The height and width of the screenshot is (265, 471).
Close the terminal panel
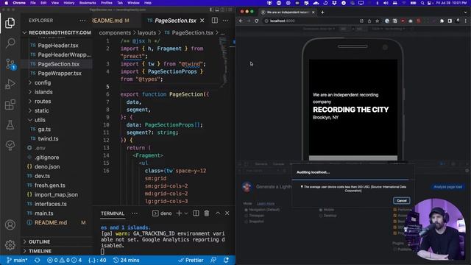point(227,213)
